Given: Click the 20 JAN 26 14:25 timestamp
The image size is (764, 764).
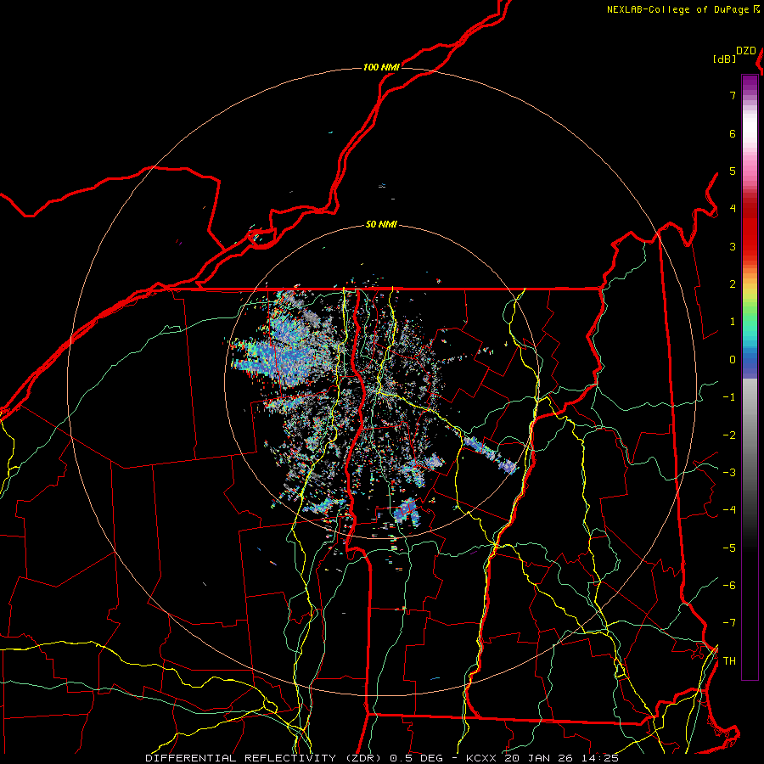Looking at the screenshot, I should click(562, 758).
